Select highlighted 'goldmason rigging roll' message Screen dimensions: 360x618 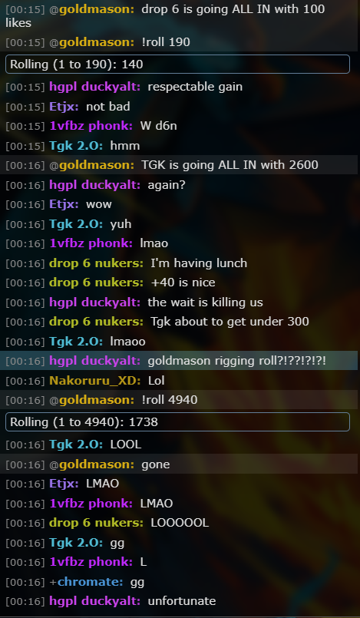coord(180,361)
